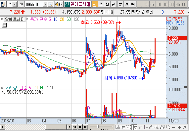Click the red 7,220 price tag on axis
Screen dimensions: 189x131
(177, 38)
